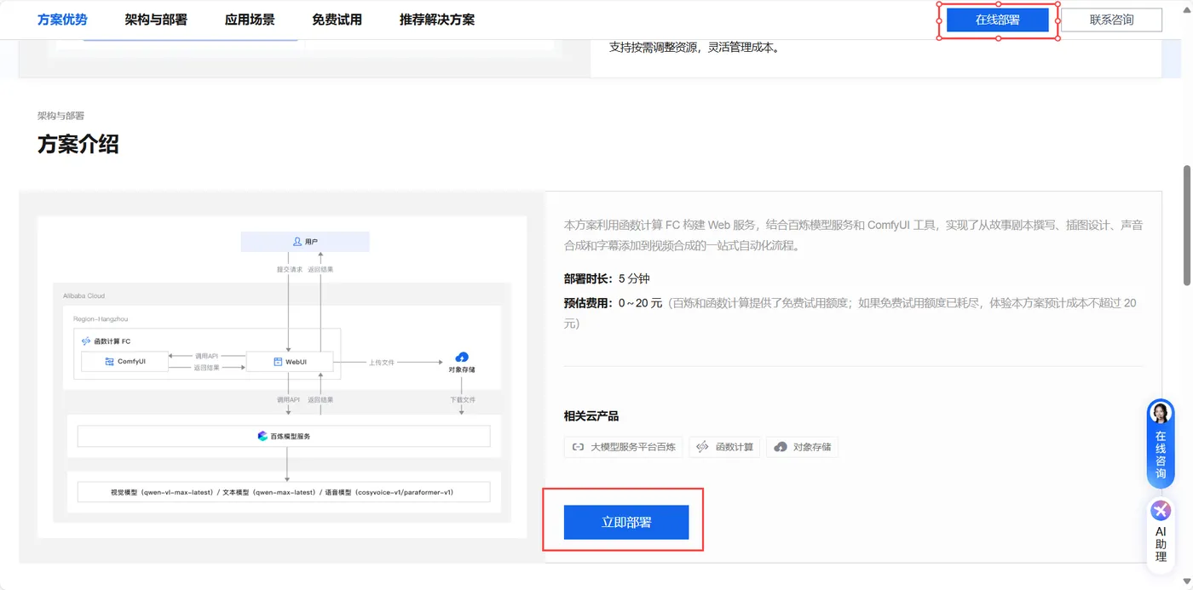Open the AI 助理 floating button text

point(1161,544)
